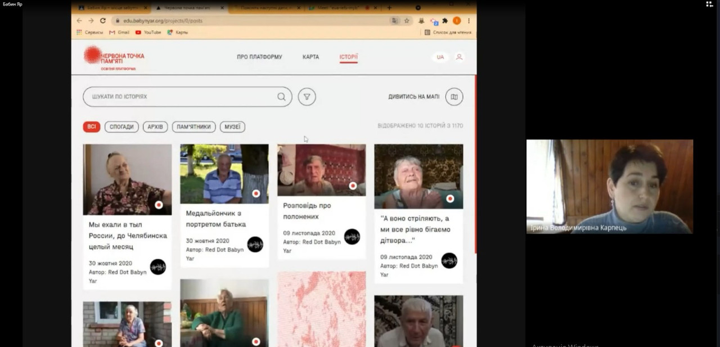Open КАРТА menu item
This screenshot has width=720, height=347.
pos(310,57)
